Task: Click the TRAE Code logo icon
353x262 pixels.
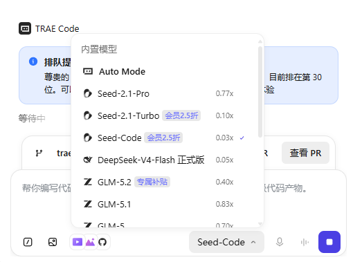Action: pos(25,28)
